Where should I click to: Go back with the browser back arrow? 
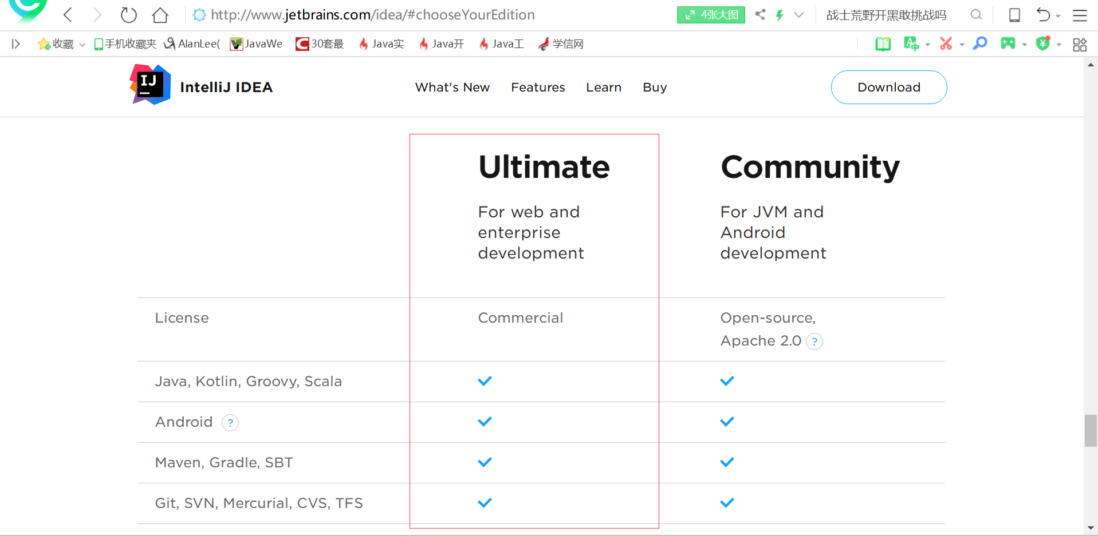68,15
